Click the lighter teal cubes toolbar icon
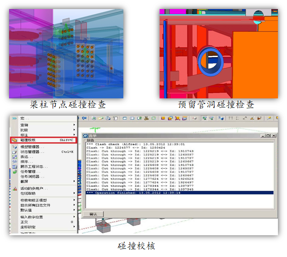The image size is (287, 257). pos(211,118)
